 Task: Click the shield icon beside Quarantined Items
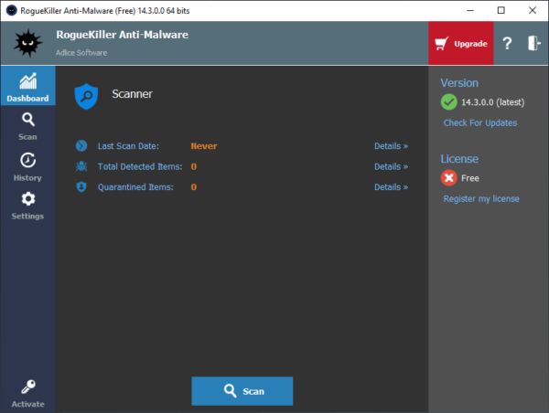point(81,186)
